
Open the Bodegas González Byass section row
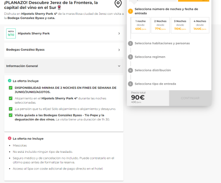click(x=64, y=50)
